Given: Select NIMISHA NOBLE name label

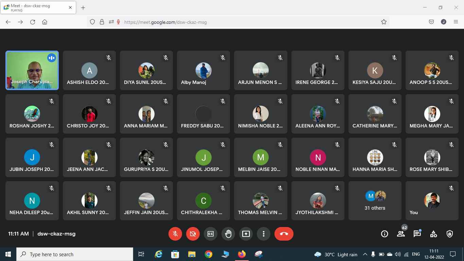Looking at the screenshot, I should pyautogui.click(x=261, y=126).
